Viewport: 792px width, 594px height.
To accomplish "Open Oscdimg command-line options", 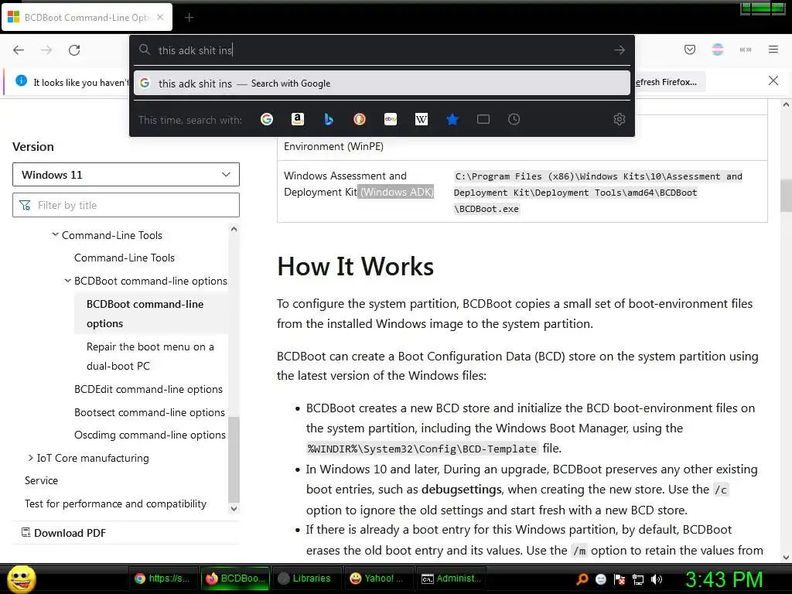I will (x=149, y=435).
